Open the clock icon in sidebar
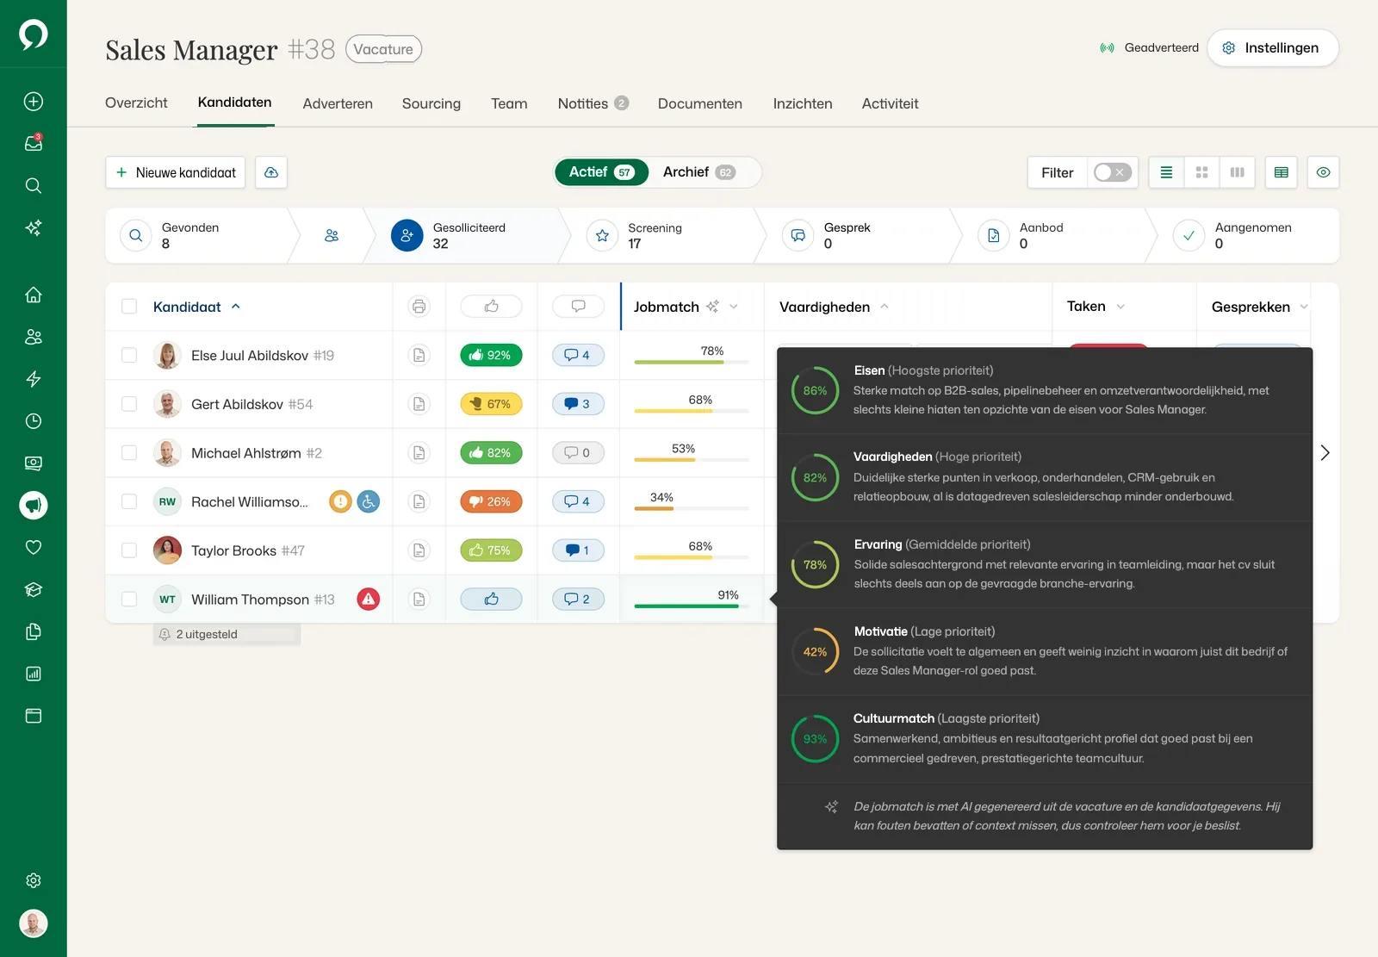Screen dimensions: 1378x957 [x=33, y=421]
